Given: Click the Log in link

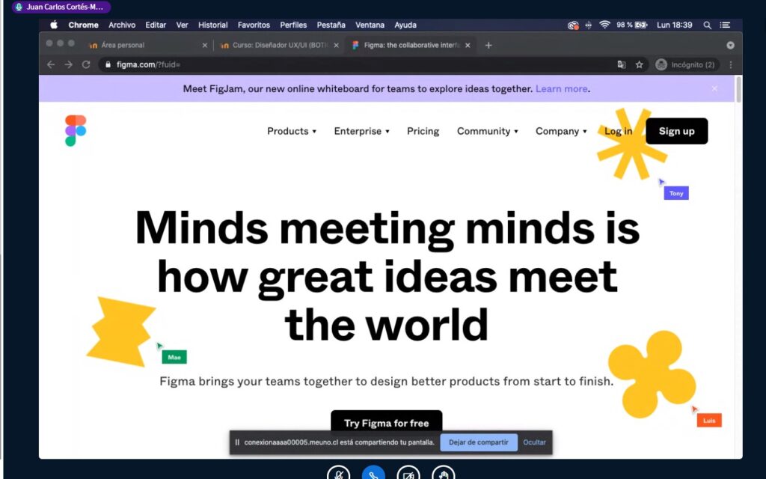Looking at the screenshot, I should click(x=619, y=131).
